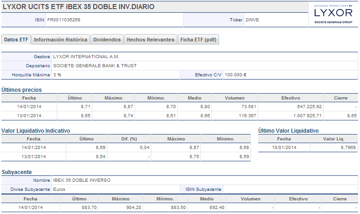This screenshot has height=214, width=360.
Task: Click the Subyacente Máximo value 904,20
Action: tap(134, 207)
